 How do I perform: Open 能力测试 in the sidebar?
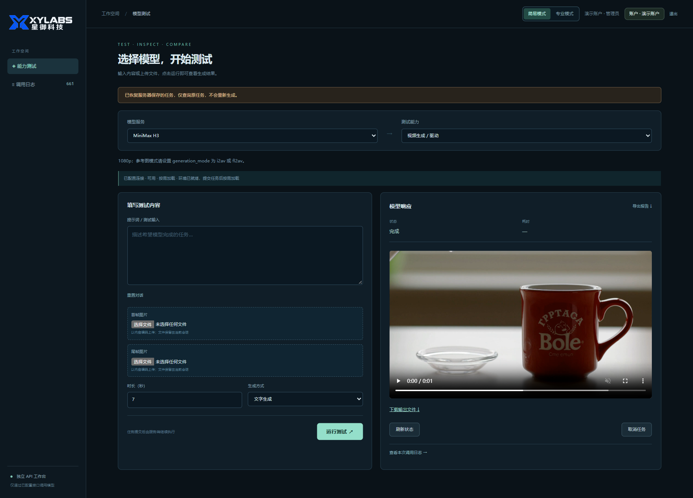[x=43, y=66]
